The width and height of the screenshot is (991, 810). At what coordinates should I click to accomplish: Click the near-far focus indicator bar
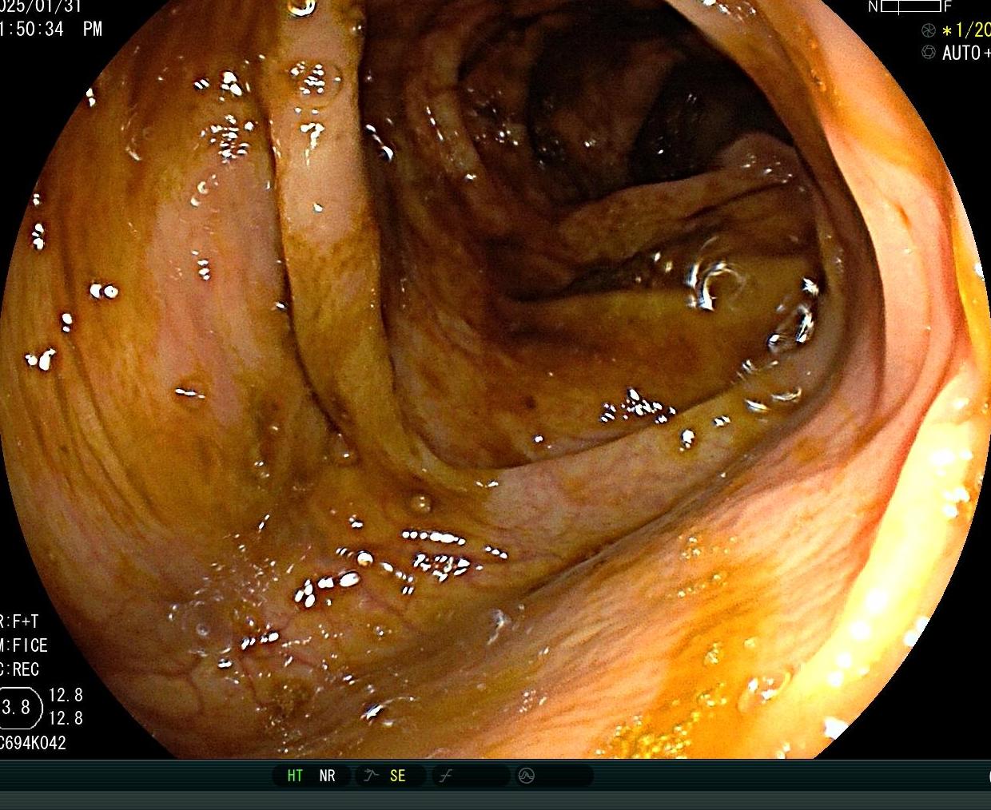pyautogui.click(x=911, y=6)
